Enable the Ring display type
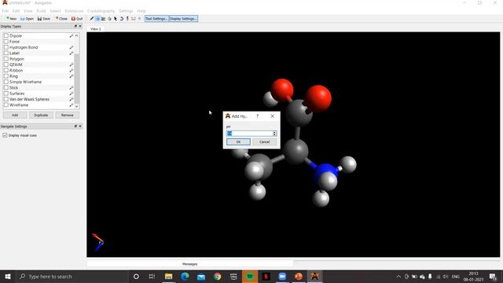This screenshot has height=283, width=503. coord(6,76)
